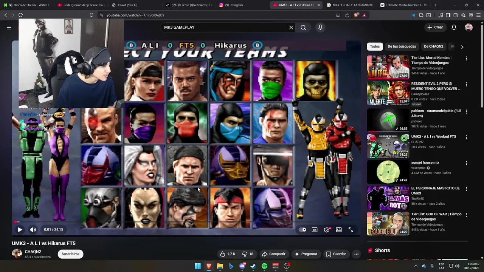Open the Windows Start menu
This screenshot has width=484, height=272.
pos(198,266)
